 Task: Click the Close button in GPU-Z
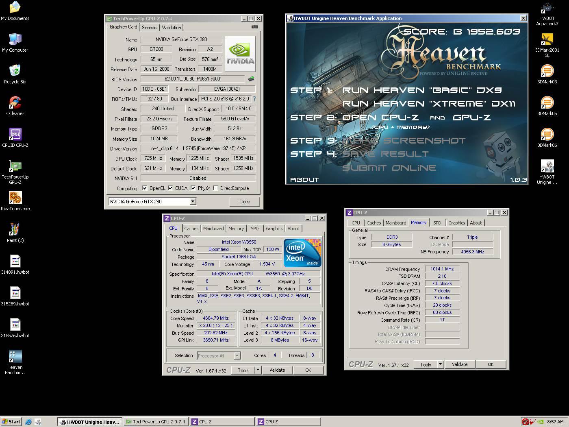click(245, 201)
